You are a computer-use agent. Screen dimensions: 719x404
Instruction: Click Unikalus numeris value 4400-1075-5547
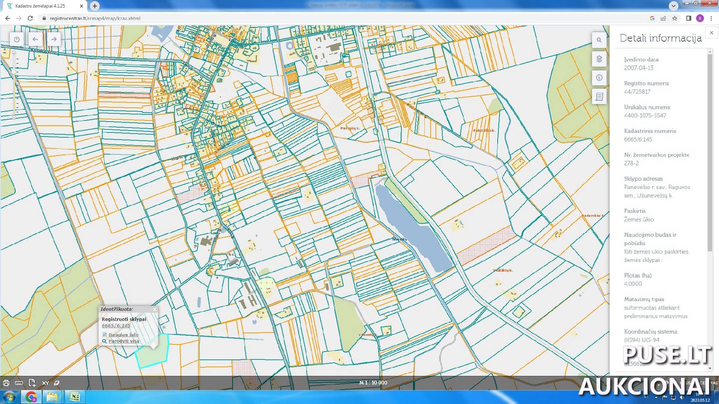[645, 116]
